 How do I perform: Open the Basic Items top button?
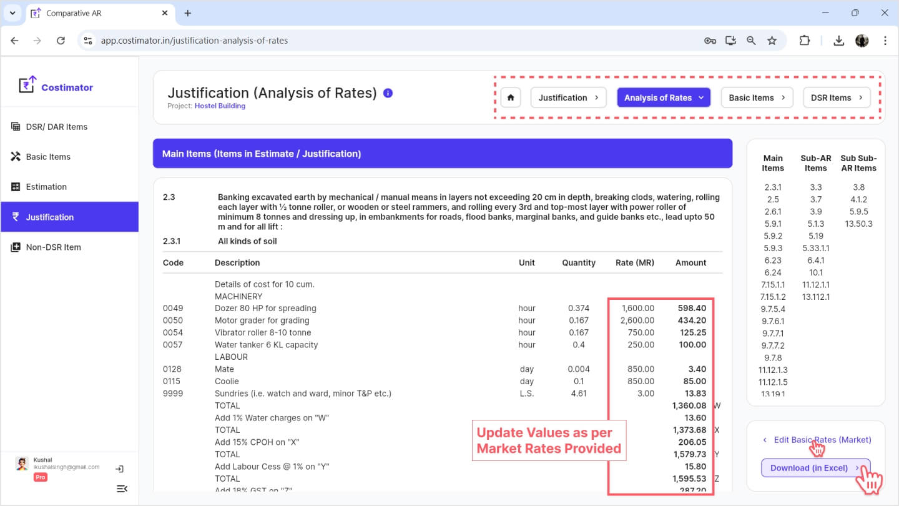click(x=757, y=97)
